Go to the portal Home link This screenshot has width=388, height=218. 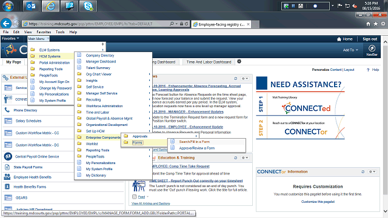pos(345,39)
